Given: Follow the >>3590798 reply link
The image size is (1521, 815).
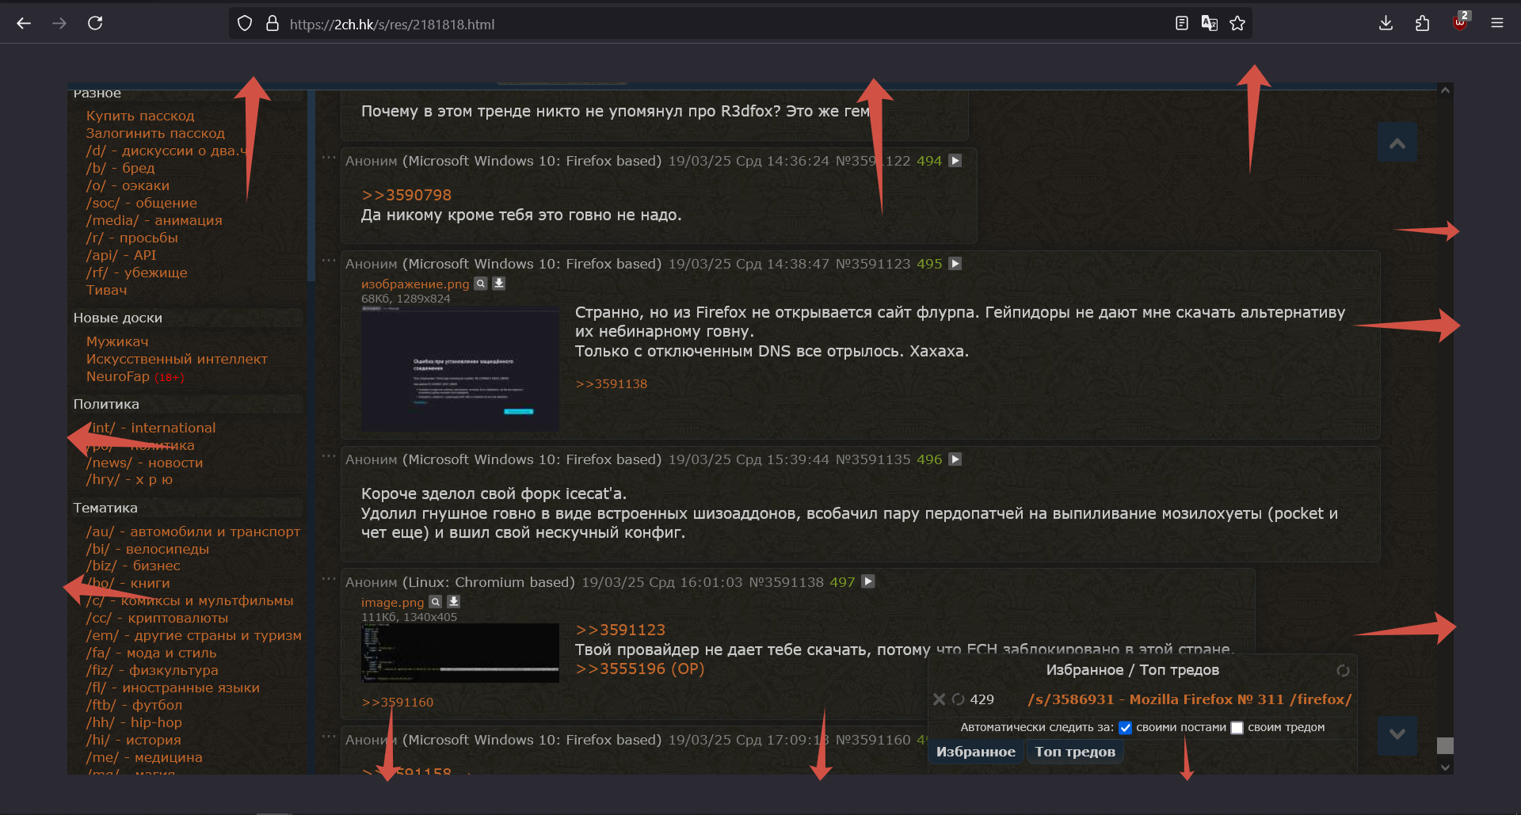Looking at the screenshot, I should 406,195.
